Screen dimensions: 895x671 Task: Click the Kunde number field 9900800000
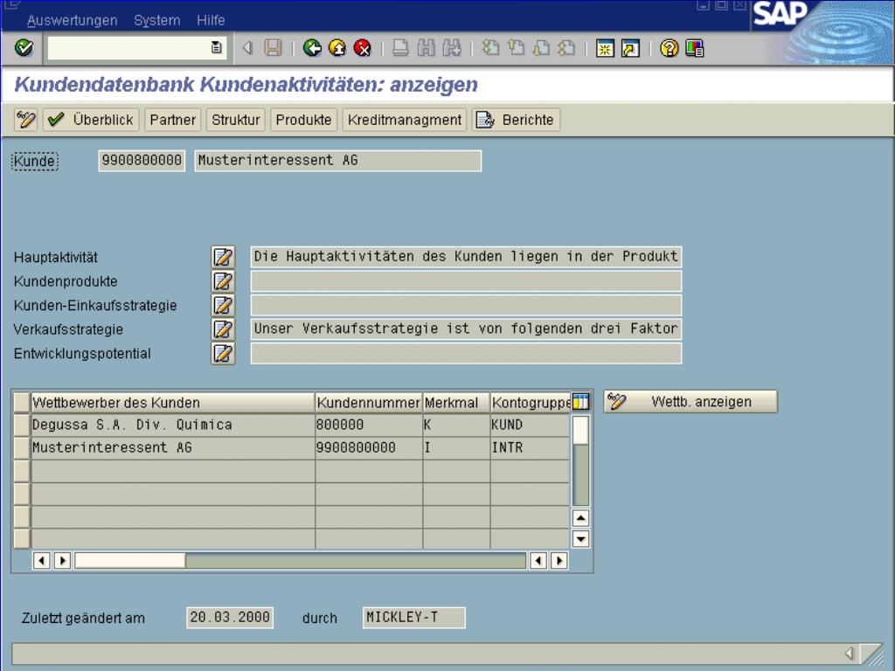(142, 161)
